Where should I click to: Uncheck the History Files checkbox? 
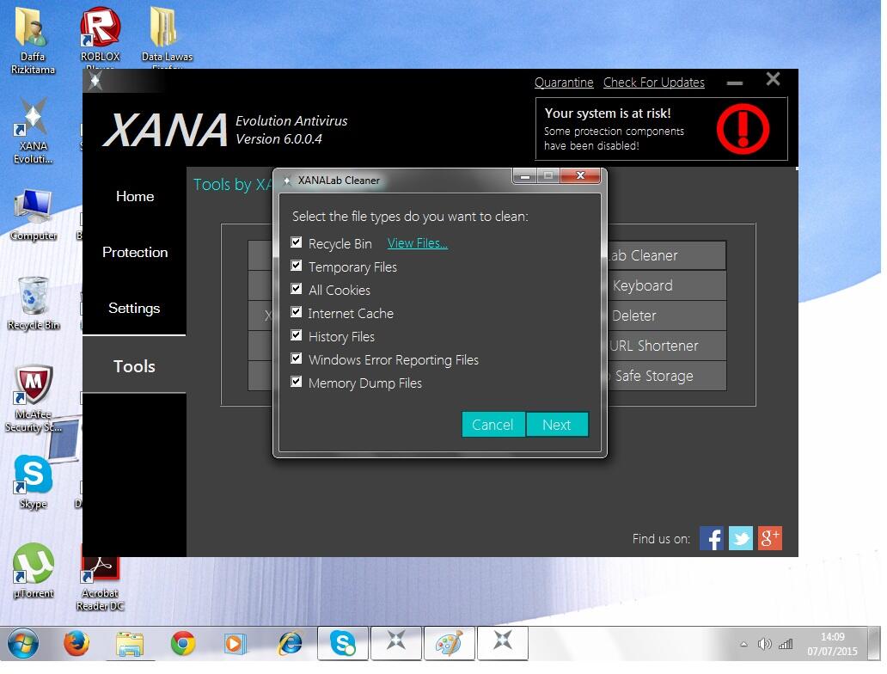point(296,335)
